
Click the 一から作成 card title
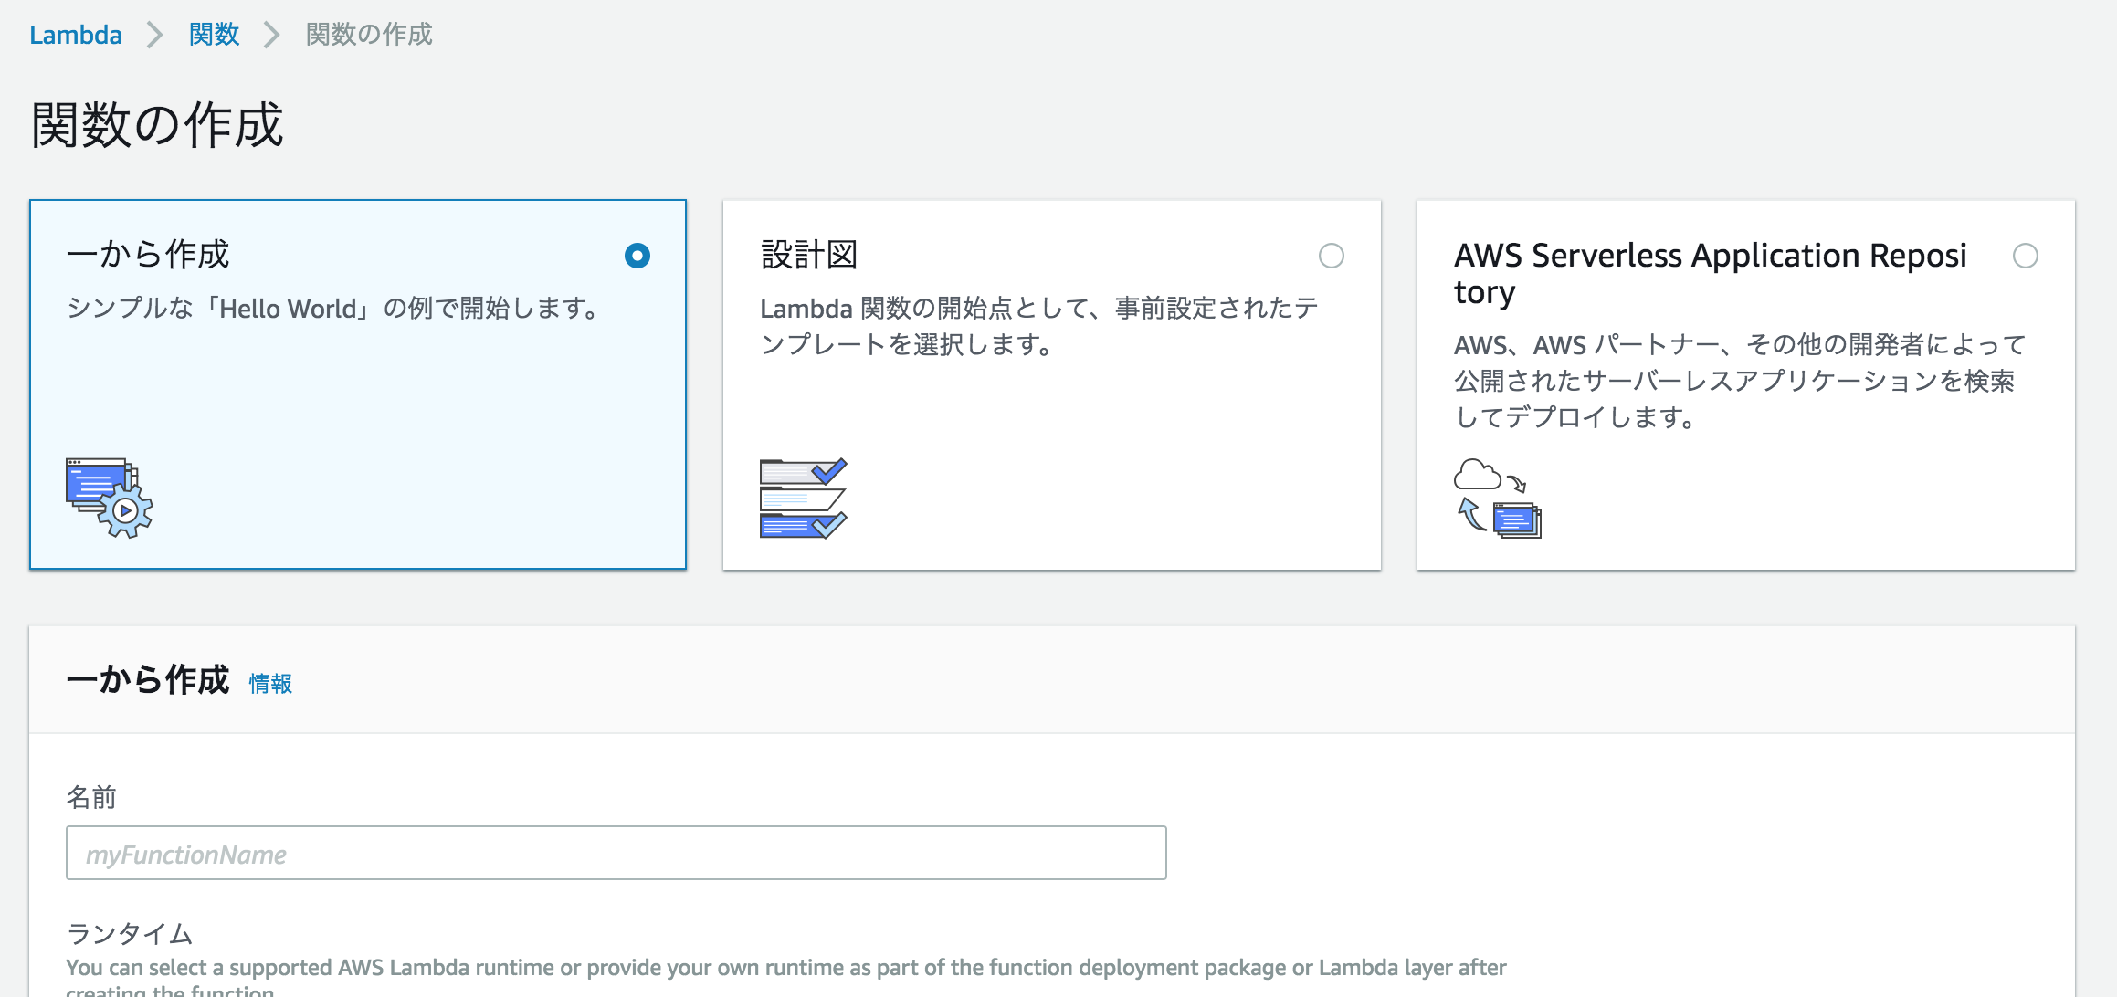[148, 255]
